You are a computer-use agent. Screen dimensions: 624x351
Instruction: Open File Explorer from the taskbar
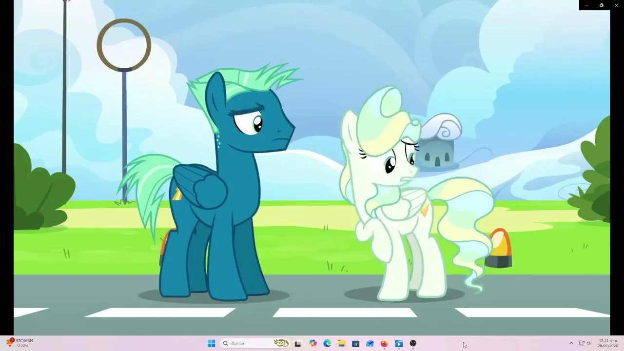[342, 344]
